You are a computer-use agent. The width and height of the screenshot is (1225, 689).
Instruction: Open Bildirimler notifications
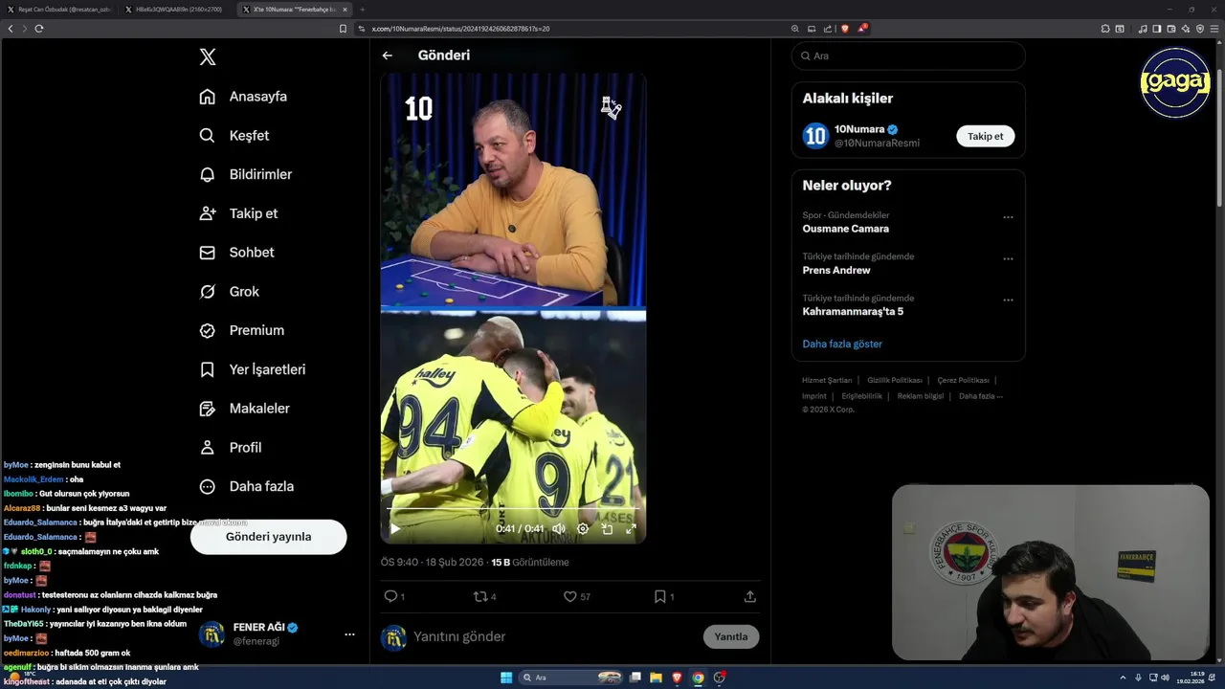point(245,174)
